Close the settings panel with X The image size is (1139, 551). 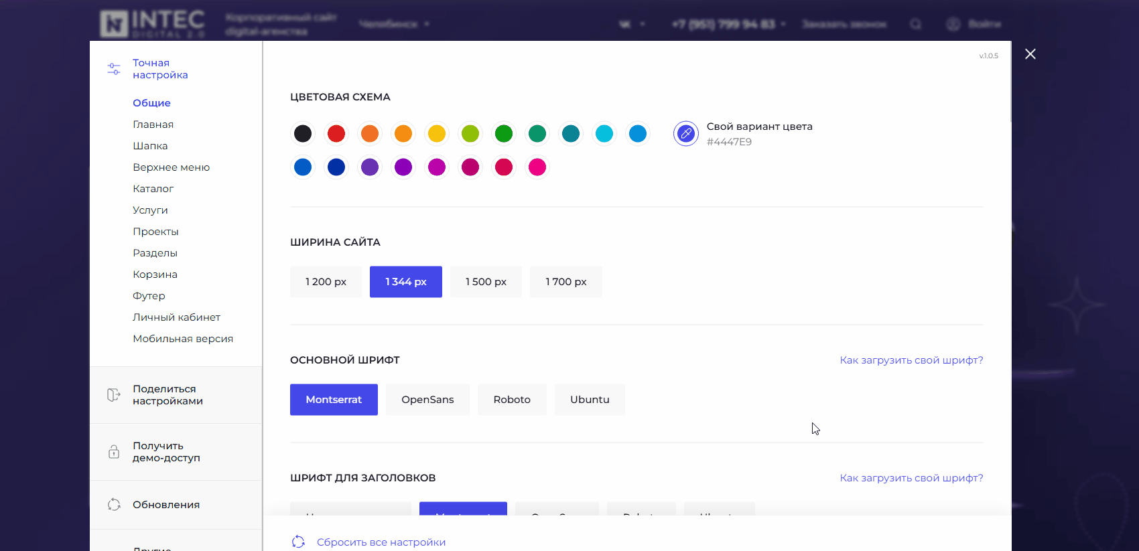(1030, 54)
